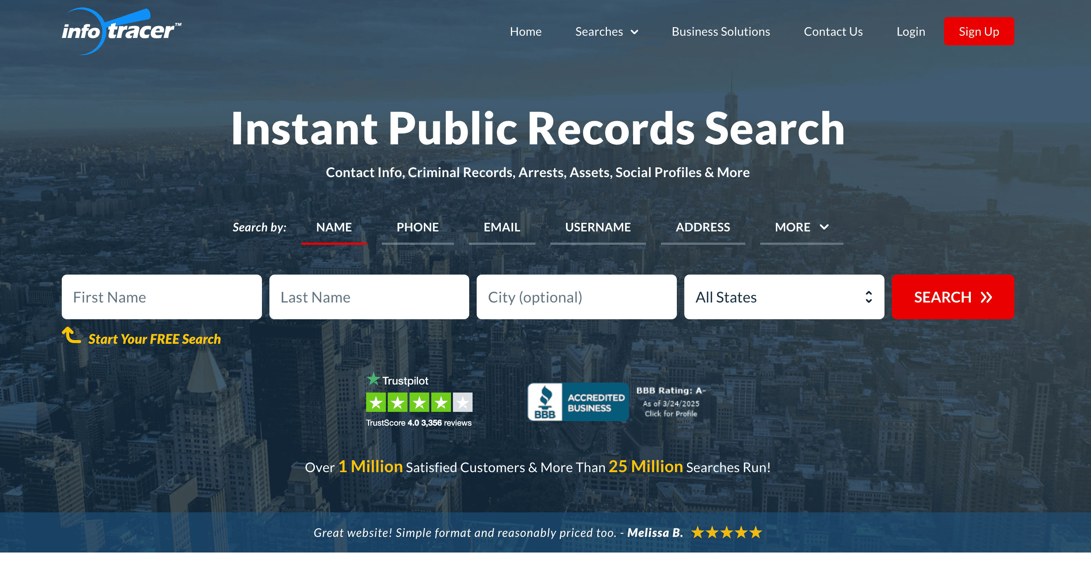Viewport: 1091px width, 570px height.
Task: Expand the MORE search options dropdown
Action: coord(801,227)
